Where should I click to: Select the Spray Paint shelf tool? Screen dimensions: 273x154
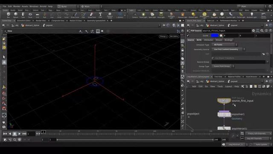pos(92,15)
